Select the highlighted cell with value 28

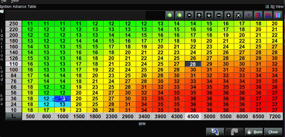tap(193, 64)
